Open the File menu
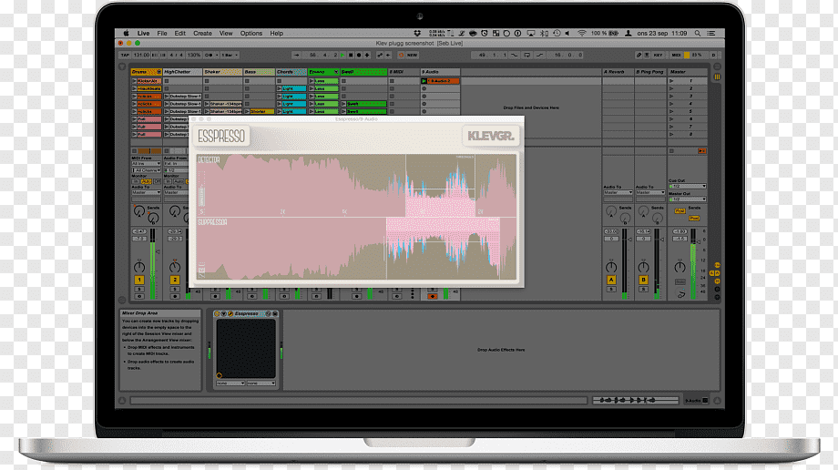The height and width of the screenshot is (470, 838). pyautogui.click(x=162, y=33)
